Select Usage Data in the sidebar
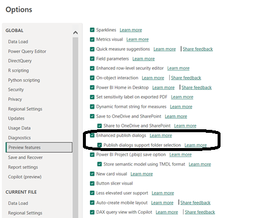Image resolution: width=267 pixels, height=218 pixels. (19, 128)
